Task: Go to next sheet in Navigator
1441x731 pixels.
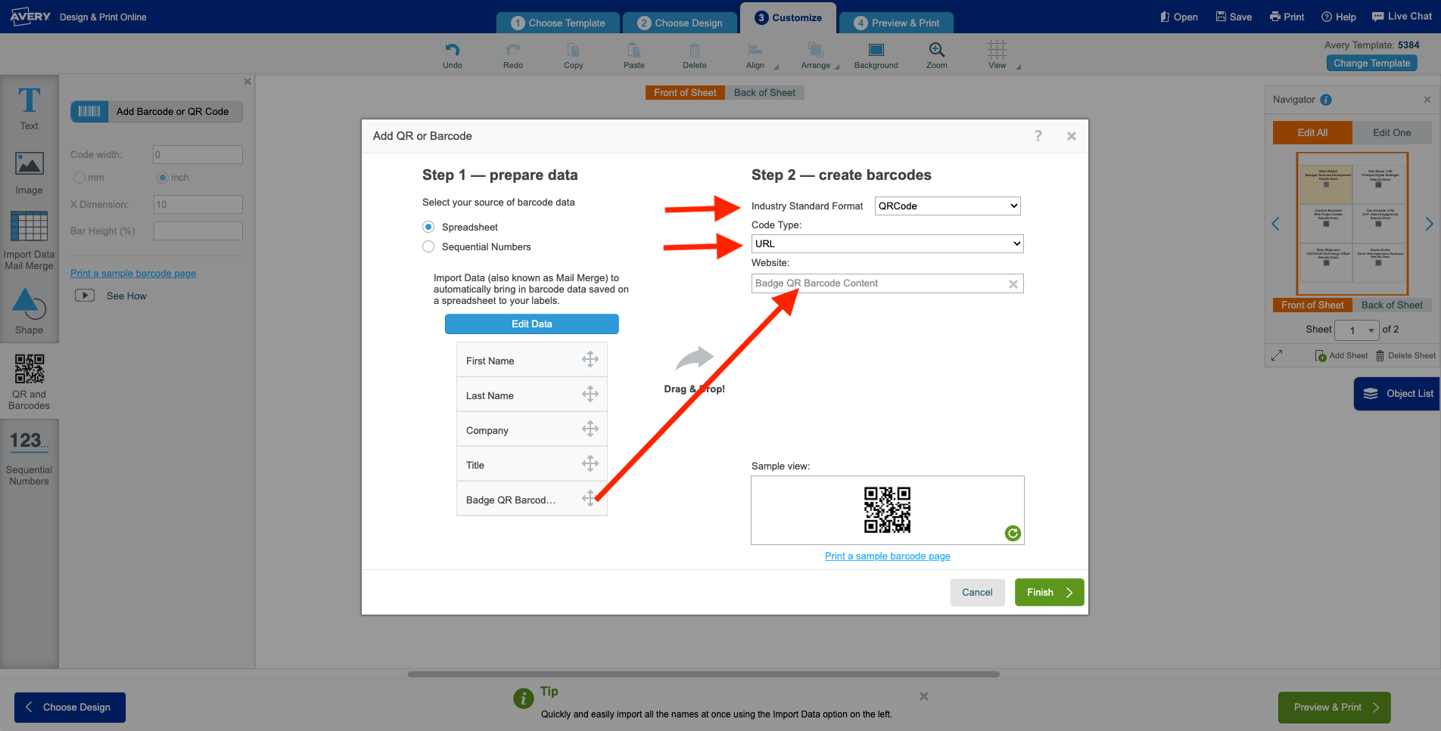Action: click(x=1429, y=224)
